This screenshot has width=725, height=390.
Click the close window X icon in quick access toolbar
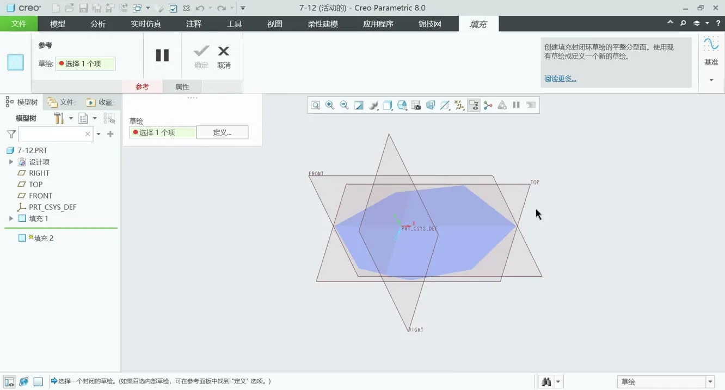pos(187,8)
